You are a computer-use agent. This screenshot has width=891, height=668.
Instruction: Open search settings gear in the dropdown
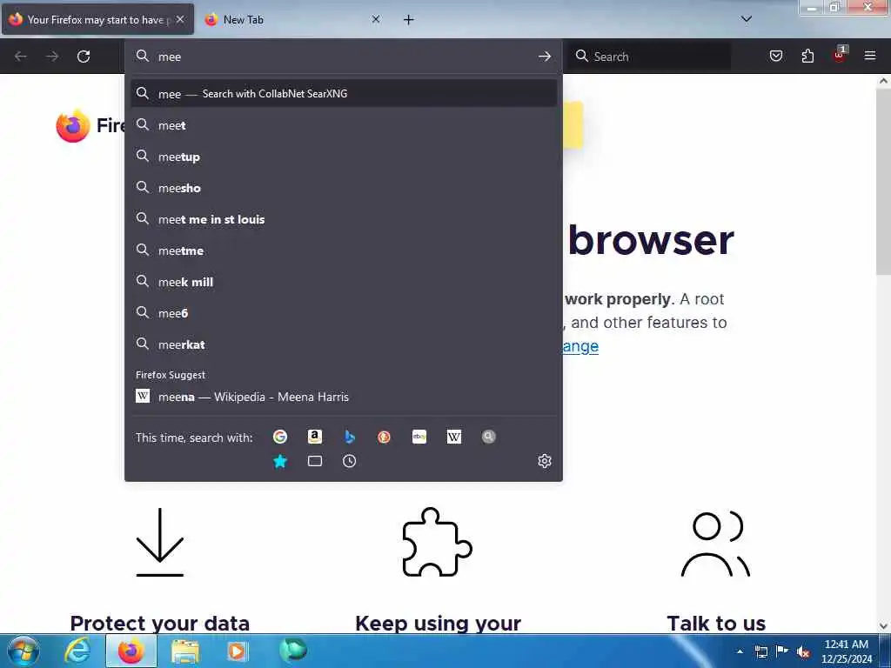[x=545, y=461]
